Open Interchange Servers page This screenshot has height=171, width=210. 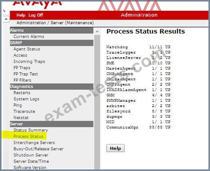(34, 142)
